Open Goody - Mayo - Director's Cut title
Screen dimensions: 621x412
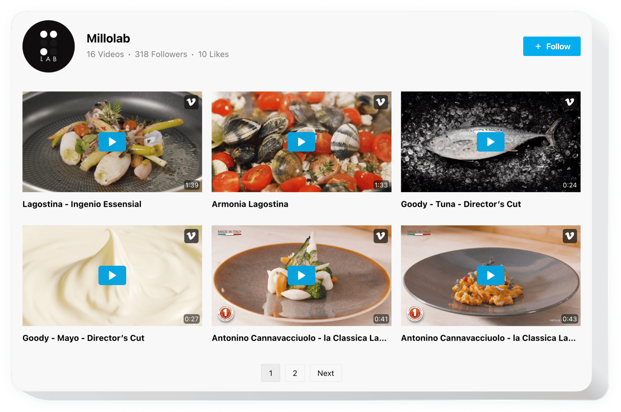pyautogui.click(x=83, y=338)
